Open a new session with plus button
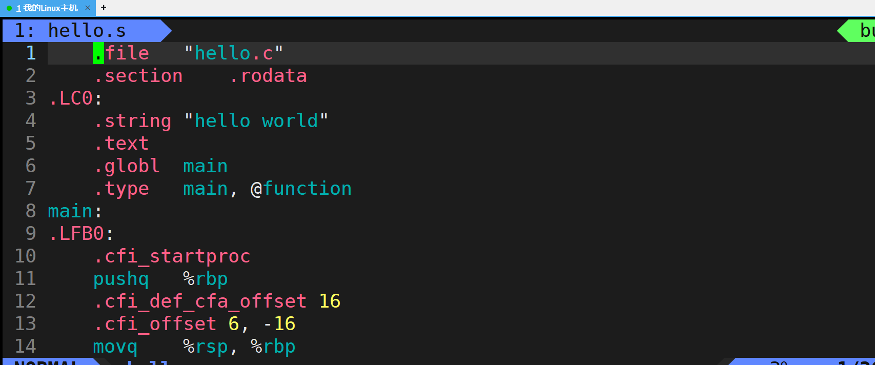The height and width of the screenshot is (365, 875). 104,8
